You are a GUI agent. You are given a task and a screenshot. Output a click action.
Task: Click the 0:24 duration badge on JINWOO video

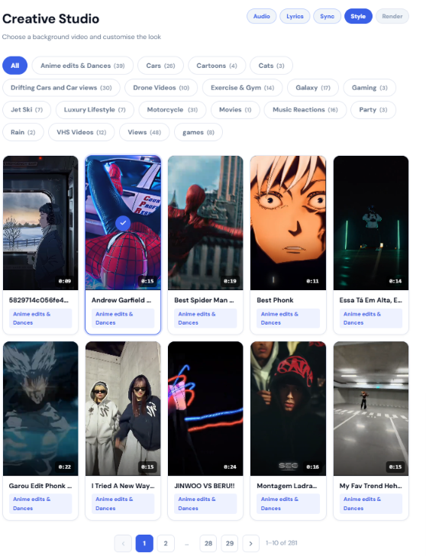(230, 467)
